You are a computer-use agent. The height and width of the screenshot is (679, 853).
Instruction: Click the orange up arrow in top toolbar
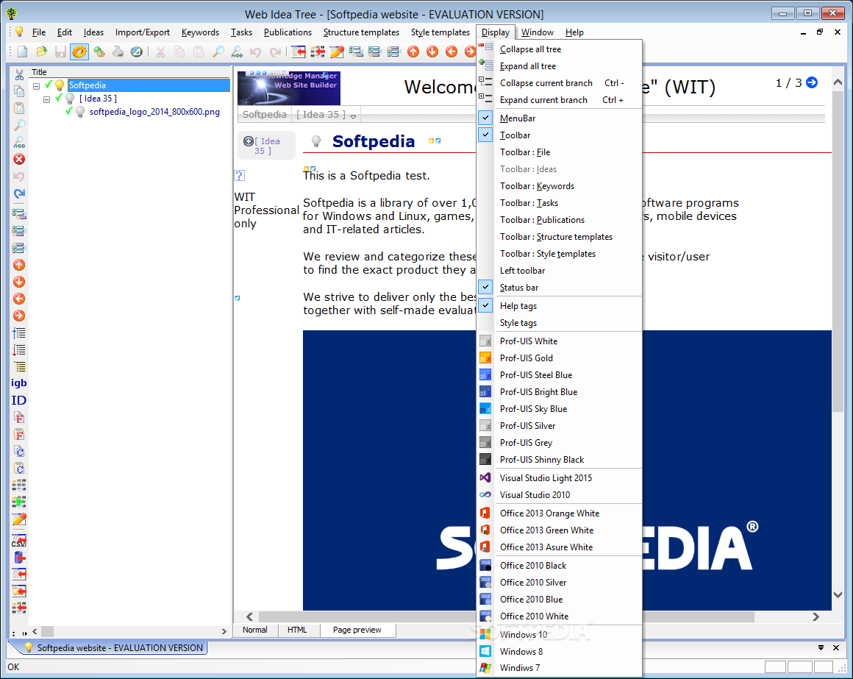[x=413, y=51]
